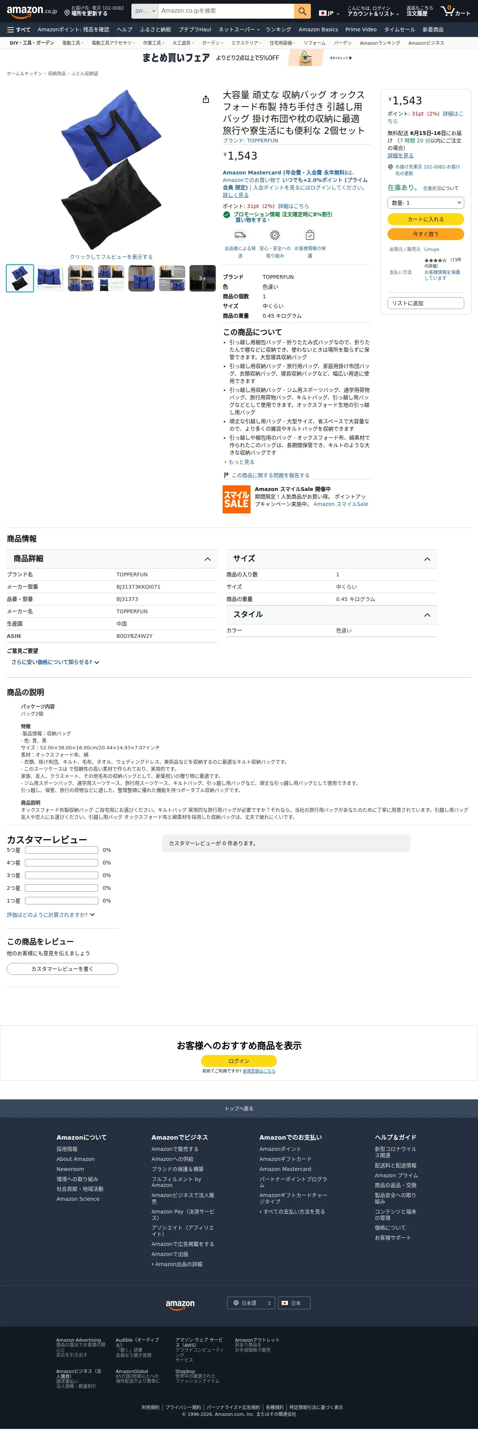This screenshot has height=1436, width=478.
Task: Click the 場所を更新する delivery location
Action: 94,11
